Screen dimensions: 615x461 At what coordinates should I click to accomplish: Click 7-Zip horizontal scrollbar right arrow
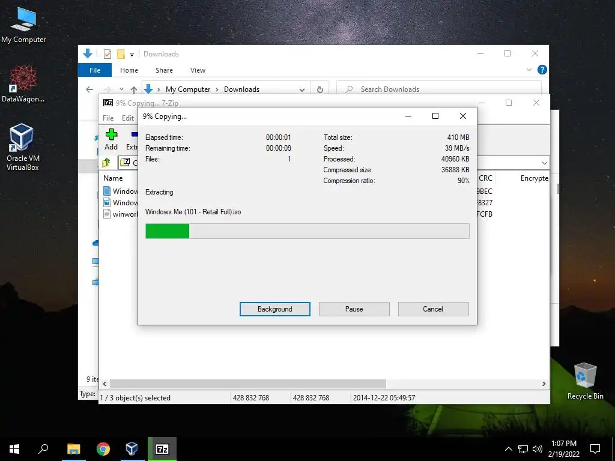[x=544, y=384]
